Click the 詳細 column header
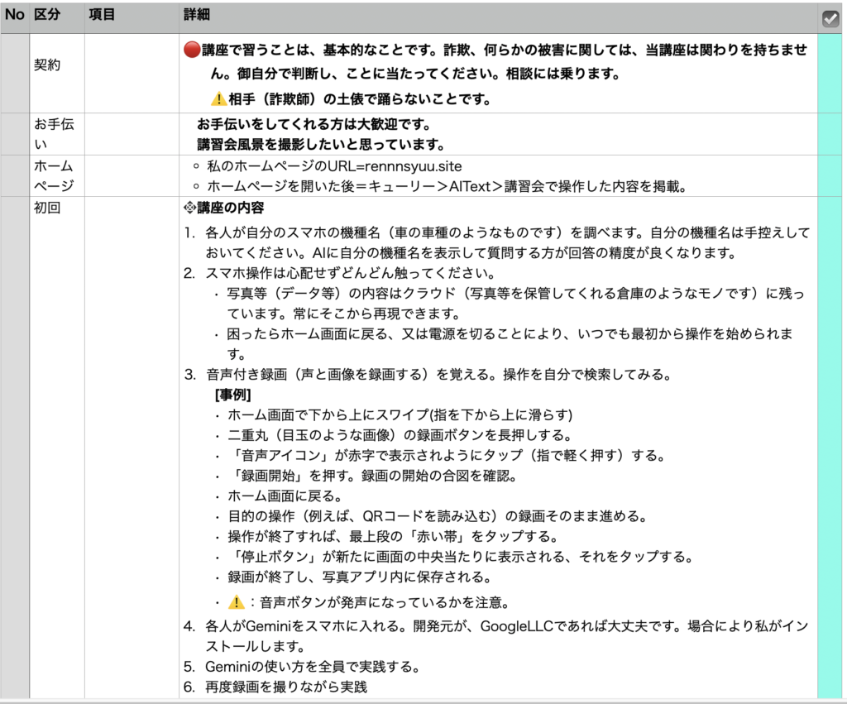Screen dimensions: 847x704 pyautogui.click(x=197, y=16)
